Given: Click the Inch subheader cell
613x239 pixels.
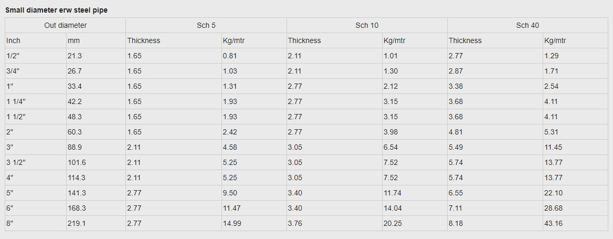Looking at the screenshot, I should (x=36, y=40).
